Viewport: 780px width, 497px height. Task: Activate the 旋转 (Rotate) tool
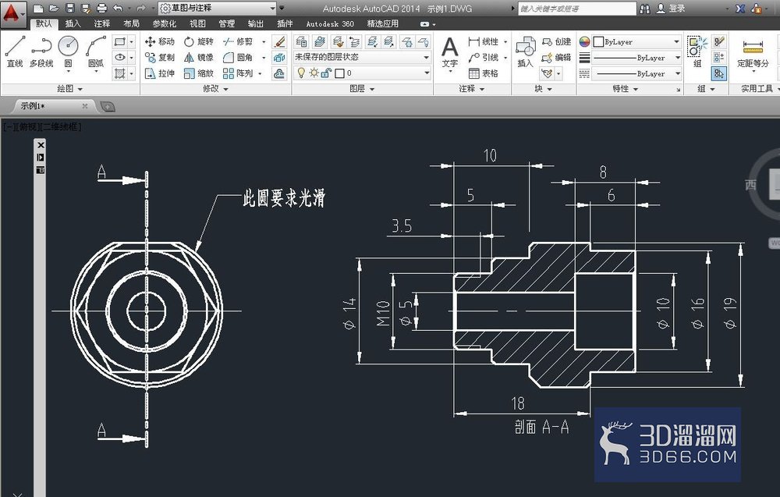(x=198, y=41)
